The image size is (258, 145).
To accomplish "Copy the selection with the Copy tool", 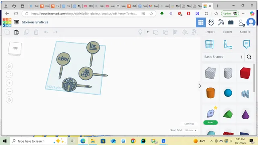I will pos(7,32).
